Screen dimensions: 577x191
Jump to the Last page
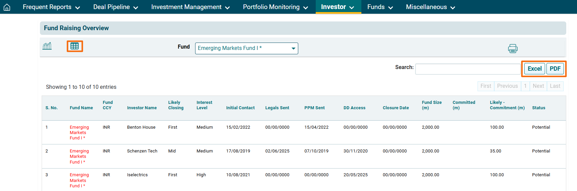(555, 86)
